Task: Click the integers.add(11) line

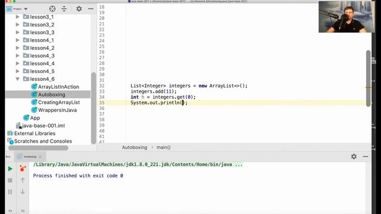Action: (x=154, y=92)
